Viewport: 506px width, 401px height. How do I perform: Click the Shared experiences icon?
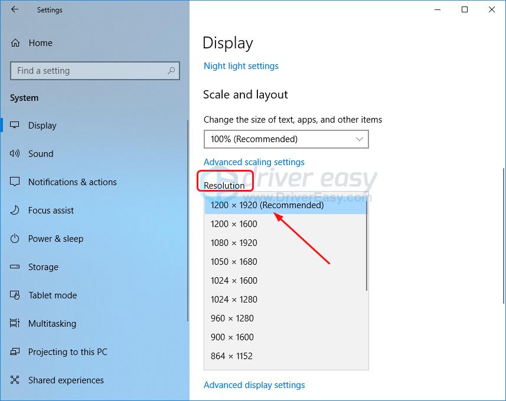[x=15, y=380]
